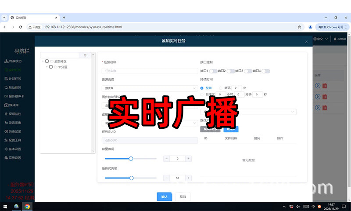
Task: Open the Windows Start menu
Action: point(5,207)
